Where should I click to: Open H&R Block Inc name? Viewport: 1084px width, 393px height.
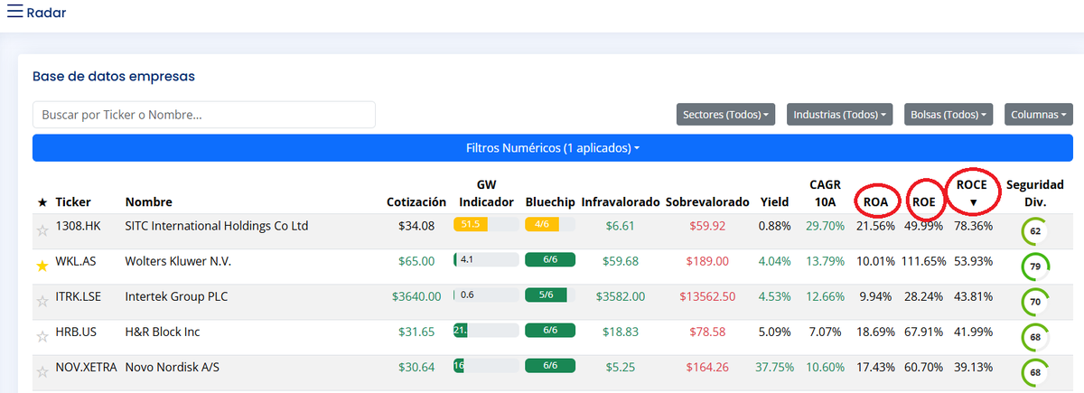(x=163, y=332)
